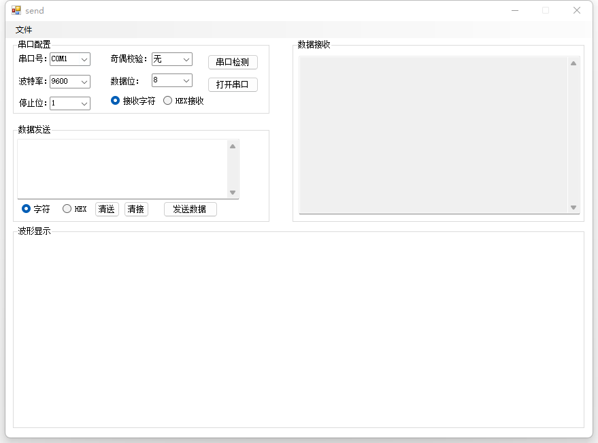Click the 数据接收 group title
Viewport: 598px width, 443px height.
click(314, 45)
